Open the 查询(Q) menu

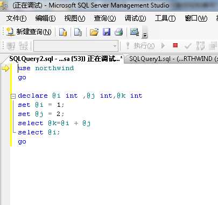[x=105, y=18]
